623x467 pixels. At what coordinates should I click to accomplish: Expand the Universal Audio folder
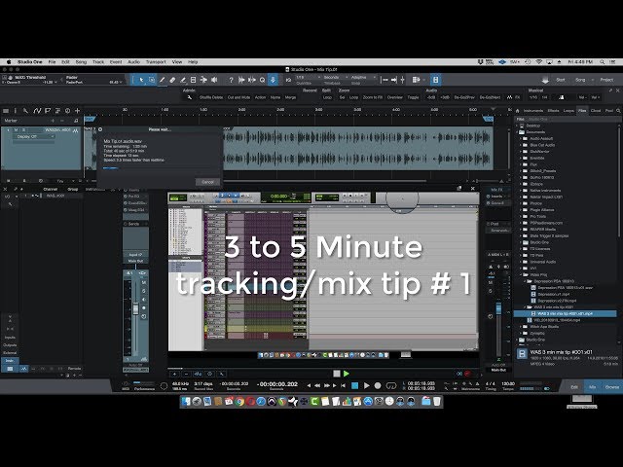tap(521, 262)
